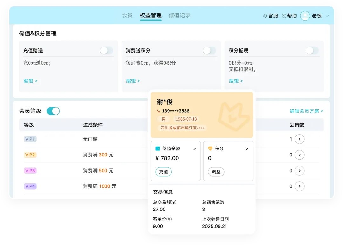
Task: Open 积分 details chevron
Action: (x=247, y=149)
